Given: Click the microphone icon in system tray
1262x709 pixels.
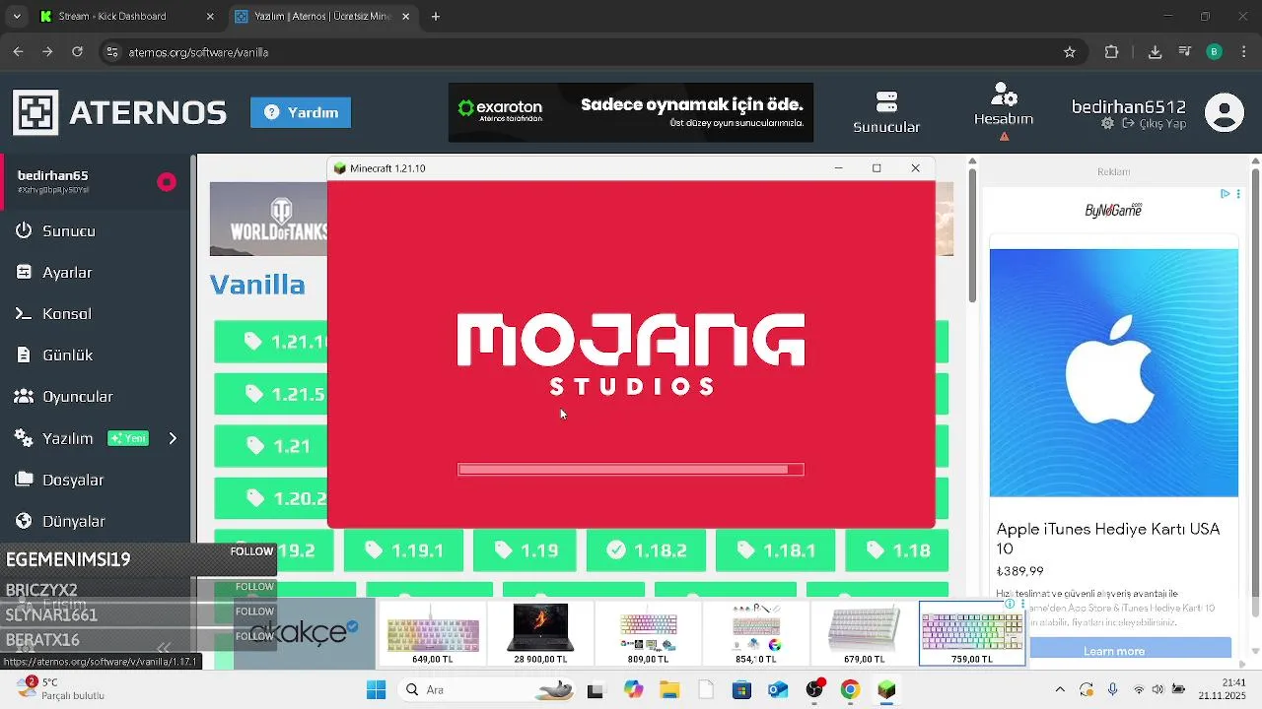Looking at the screenshot, I should (1112, 690).
